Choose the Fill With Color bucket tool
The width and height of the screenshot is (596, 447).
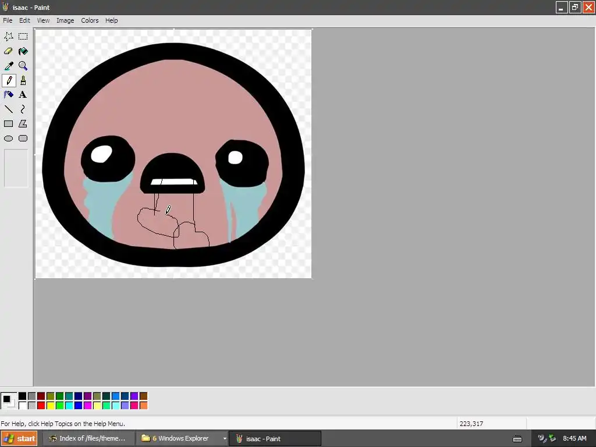(x=23, y=51)
